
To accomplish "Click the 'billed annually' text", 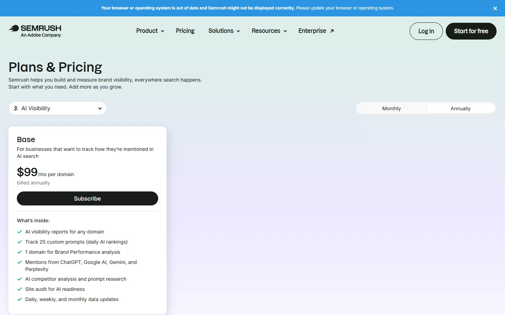I will click(x=33, y=183).
